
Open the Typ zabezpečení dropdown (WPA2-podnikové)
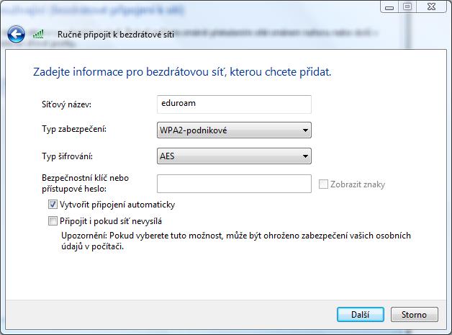click(x=234, y=130)
